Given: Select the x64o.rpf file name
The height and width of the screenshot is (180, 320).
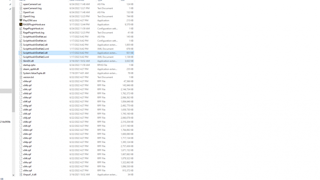Looking at the screenshot, I should pyautogui.click(x=27, y=138).
